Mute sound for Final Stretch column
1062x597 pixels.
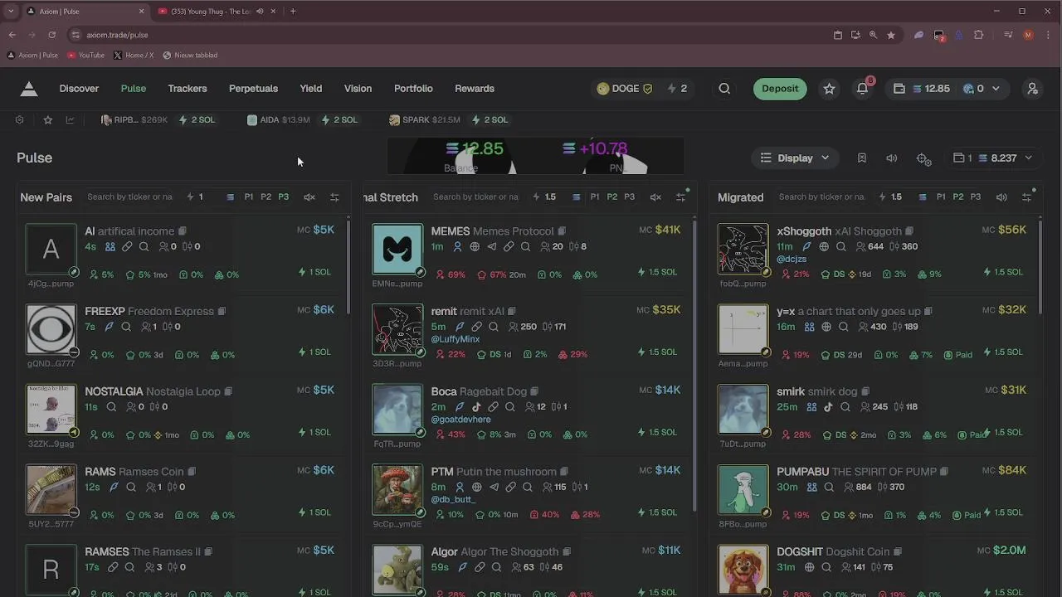[x=655, y=197]
